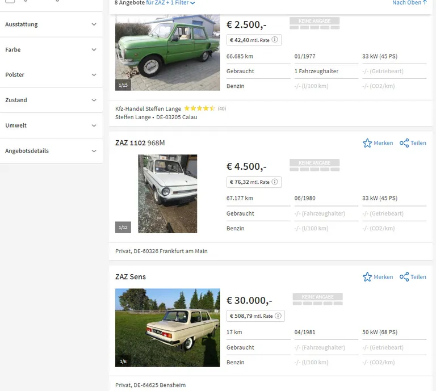The width and height of the screenshot is (436, 391).
Task: Click 'Privat, DE-60326 Frankfurt am Main'
Action: (161, 251)
